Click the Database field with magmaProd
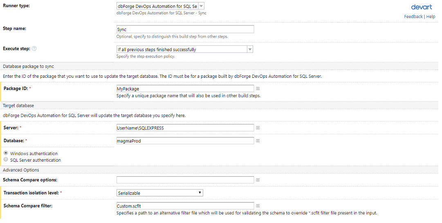 tap(185, 141)
